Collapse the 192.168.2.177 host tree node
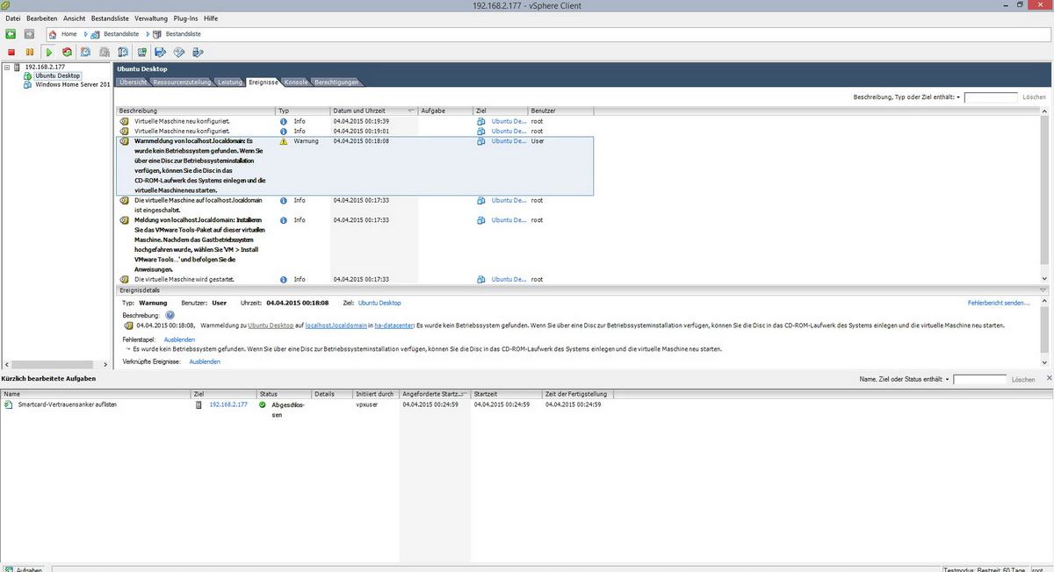Screen dimensions: 1054x572 [7, 67]
